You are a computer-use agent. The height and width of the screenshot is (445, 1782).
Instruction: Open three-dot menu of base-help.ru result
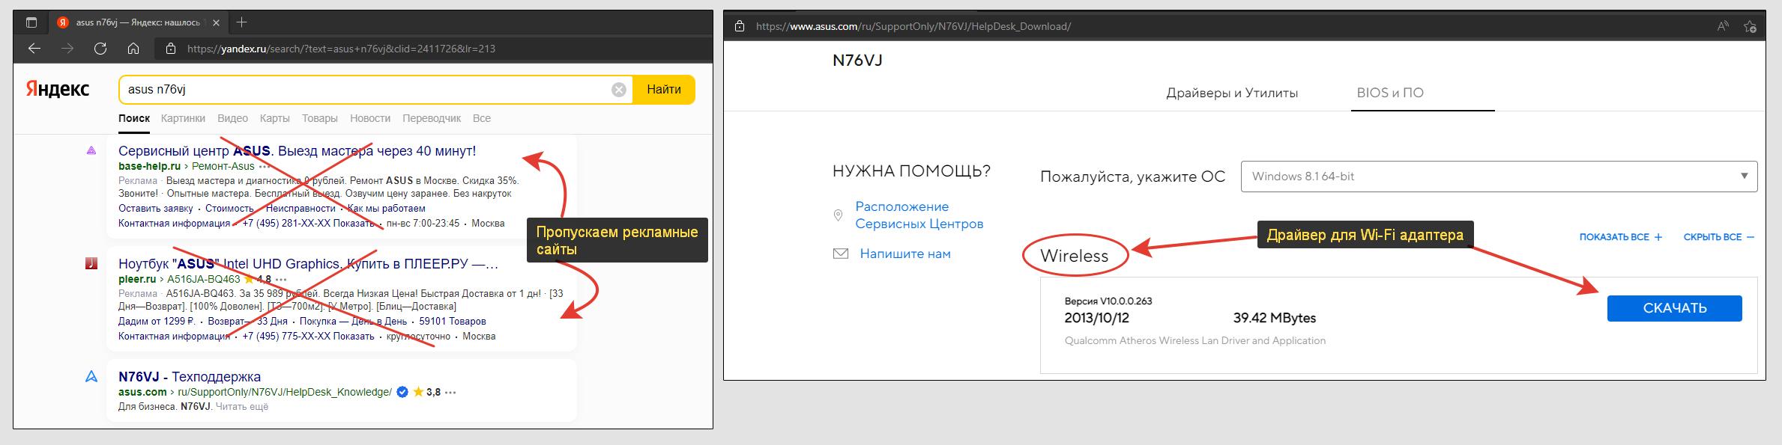(x=265, y=166)
